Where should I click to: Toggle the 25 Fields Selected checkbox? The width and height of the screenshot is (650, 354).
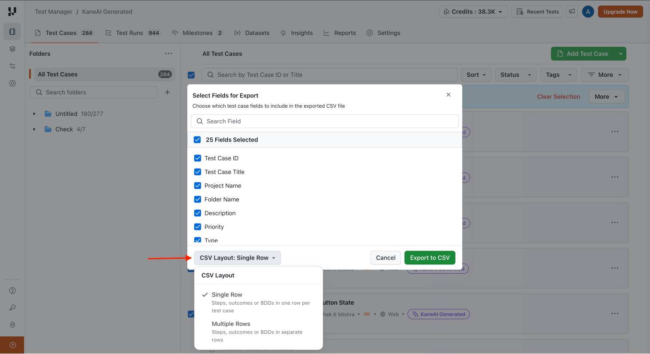pos(197,140)
